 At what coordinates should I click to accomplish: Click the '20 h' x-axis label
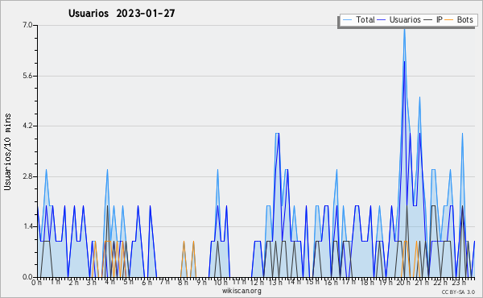(x=403, y=283)
